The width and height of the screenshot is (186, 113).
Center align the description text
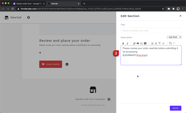tap(159, 44)
